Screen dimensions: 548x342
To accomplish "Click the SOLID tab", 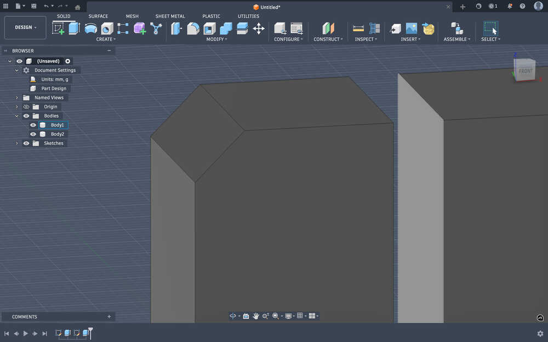I will coord(64,16).
